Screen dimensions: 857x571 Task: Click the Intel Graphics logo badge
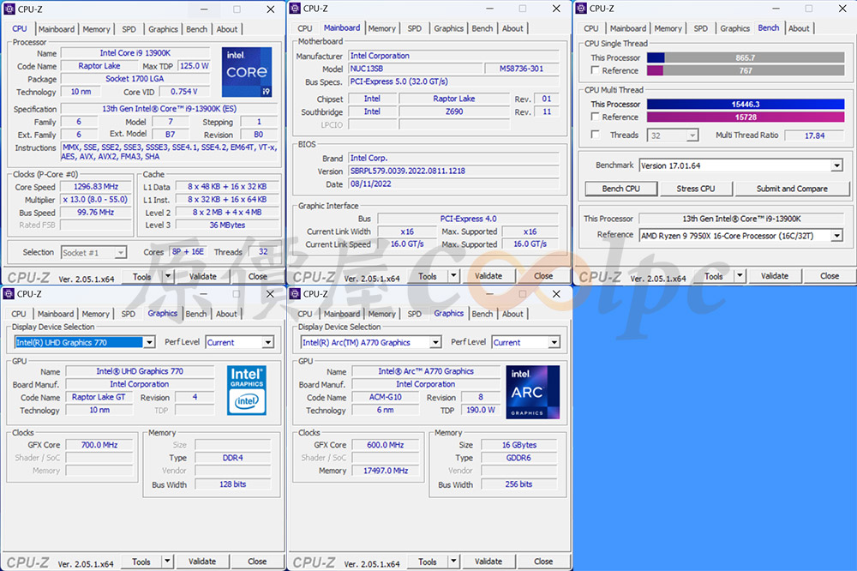tap(247, 390)
